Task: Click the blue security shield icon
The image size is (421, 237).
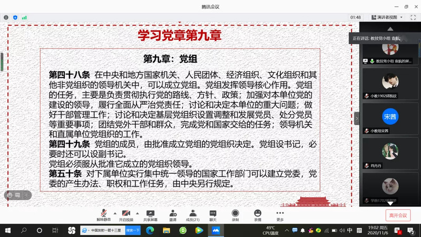Action: [15, 17]
